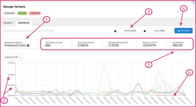Click the calendar icon before end date

coord(145,31)
